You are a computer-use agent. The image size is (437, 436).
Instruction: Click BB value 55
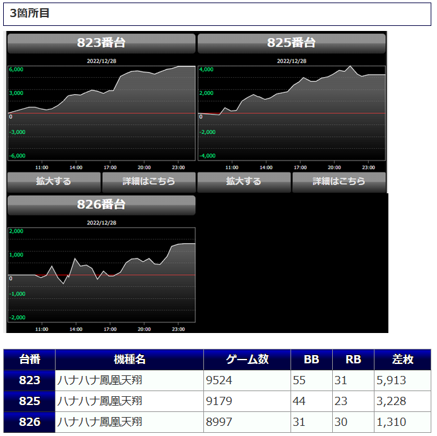coord(299,380)
